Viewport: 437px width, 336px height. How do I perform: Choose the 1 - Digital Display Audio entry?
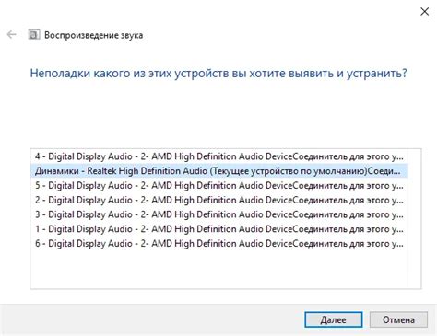click(219, 229)
